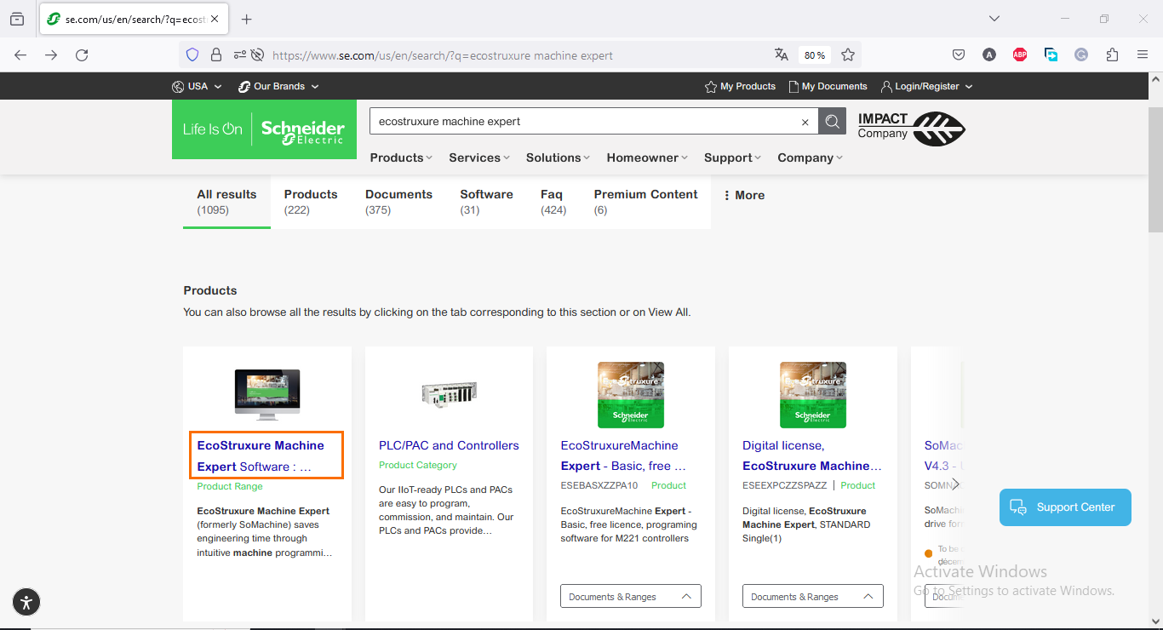Open the Adblock Plus extension icon
The width and height of the screenshot is (1163, 630).
1020,54
